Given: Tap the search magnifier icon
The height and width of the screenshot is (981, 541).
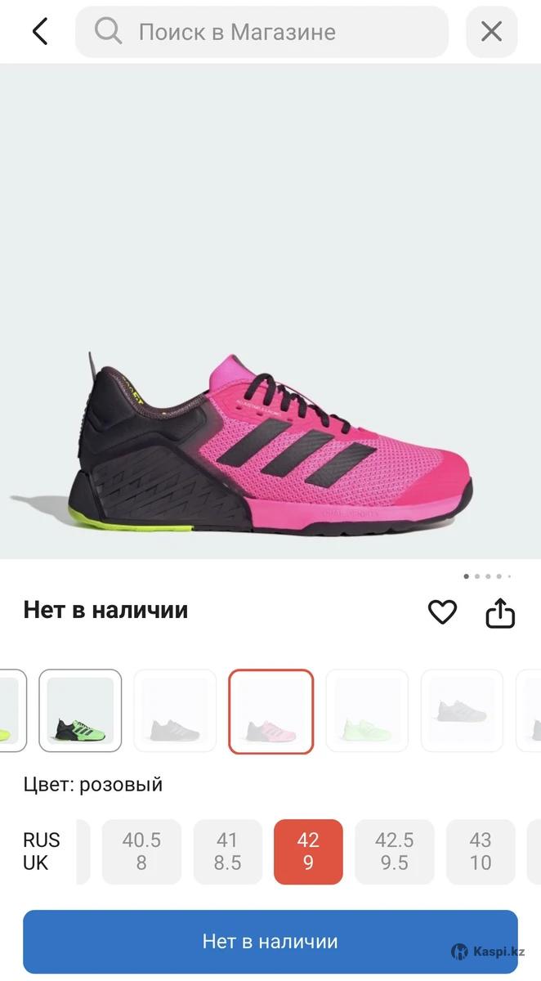Looking at the screenshot, I should (108, 32).
